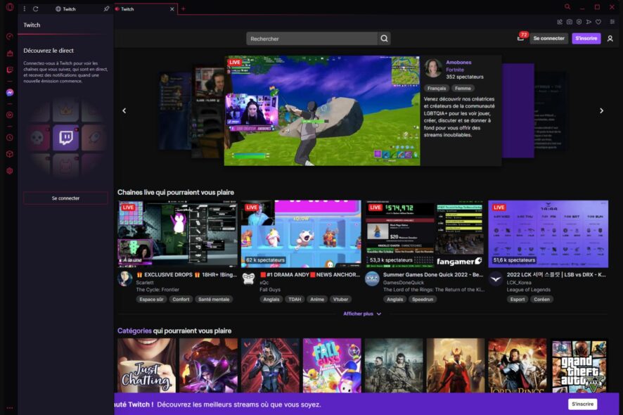This screenshot has height=415, width=623.
Task: Open Fortnite category link in carousel
Action: [454, 70]
